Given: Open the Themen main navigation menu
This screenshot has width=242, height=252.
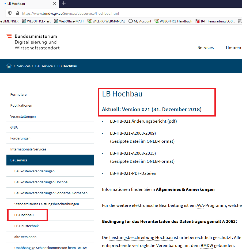Looking at the screenshot, I should 233,47.
